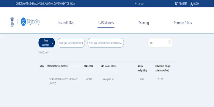Click the Government of India emblem
The height and width of the screenshot is (107, 214).
(12, 22)
